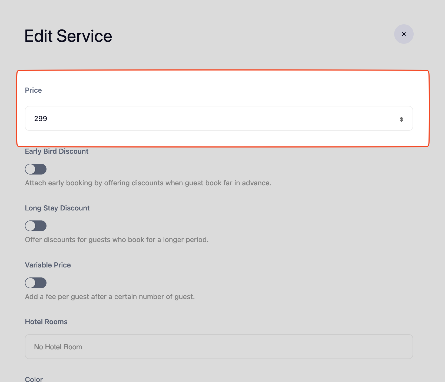Toggle the Variable Price switch

[36, 283]
